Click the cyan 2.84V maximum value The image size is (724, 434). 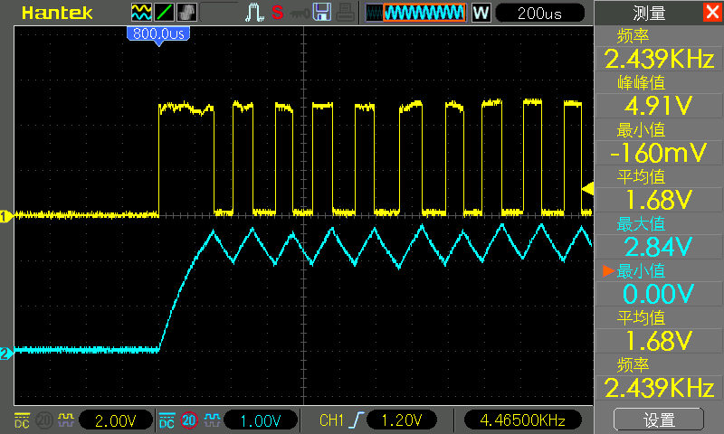[x=659, y=247]
